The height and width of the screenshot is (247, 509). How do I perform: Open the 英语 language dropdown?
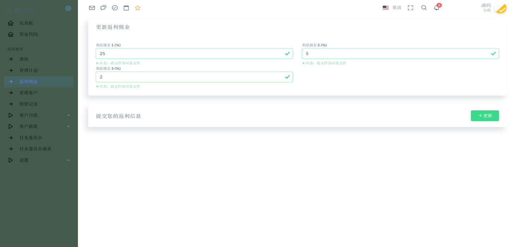tap(392, 8)
